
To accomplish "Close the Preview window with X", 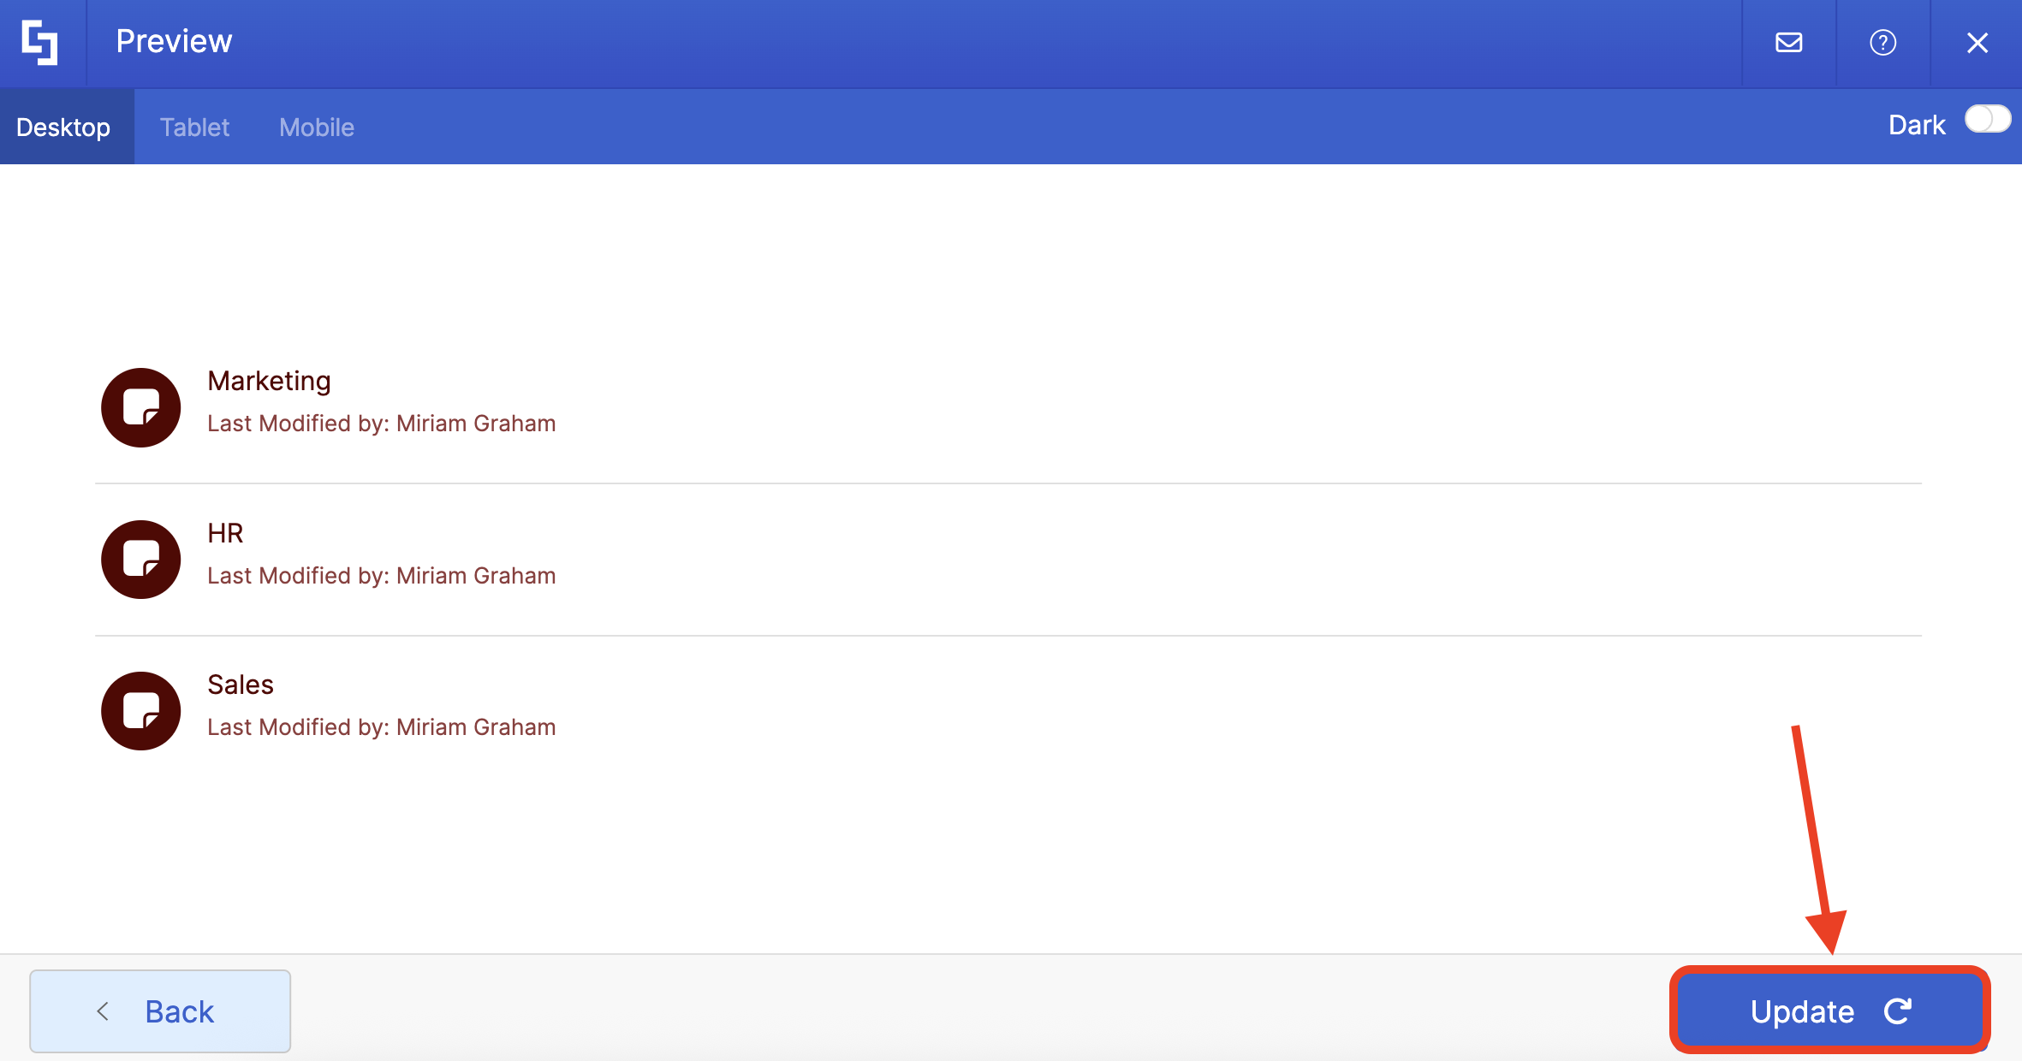I will (x=1977, y=42).
